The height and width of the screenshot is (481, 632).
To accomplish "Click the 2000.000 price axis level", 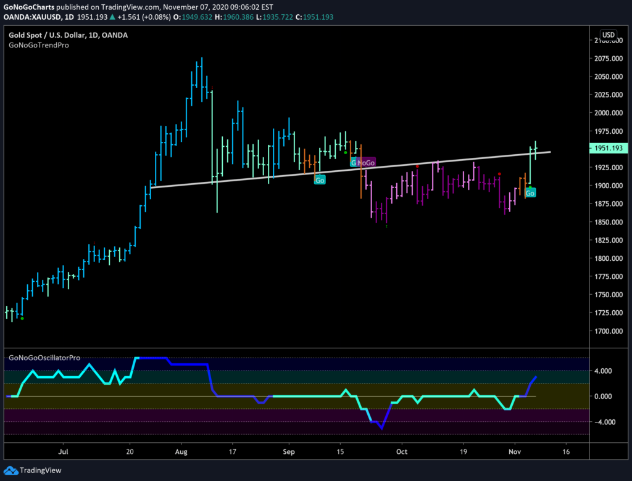I will 609,113.
